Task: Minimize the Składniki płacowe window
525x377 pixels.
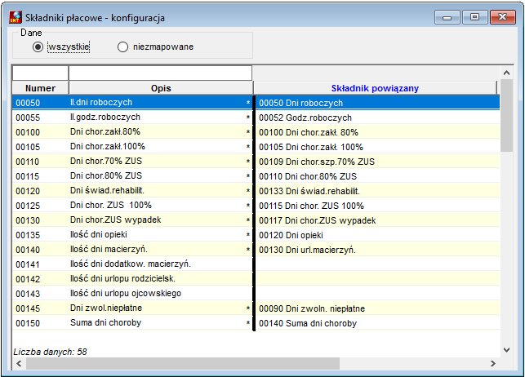Action: [x=447, y=17]
